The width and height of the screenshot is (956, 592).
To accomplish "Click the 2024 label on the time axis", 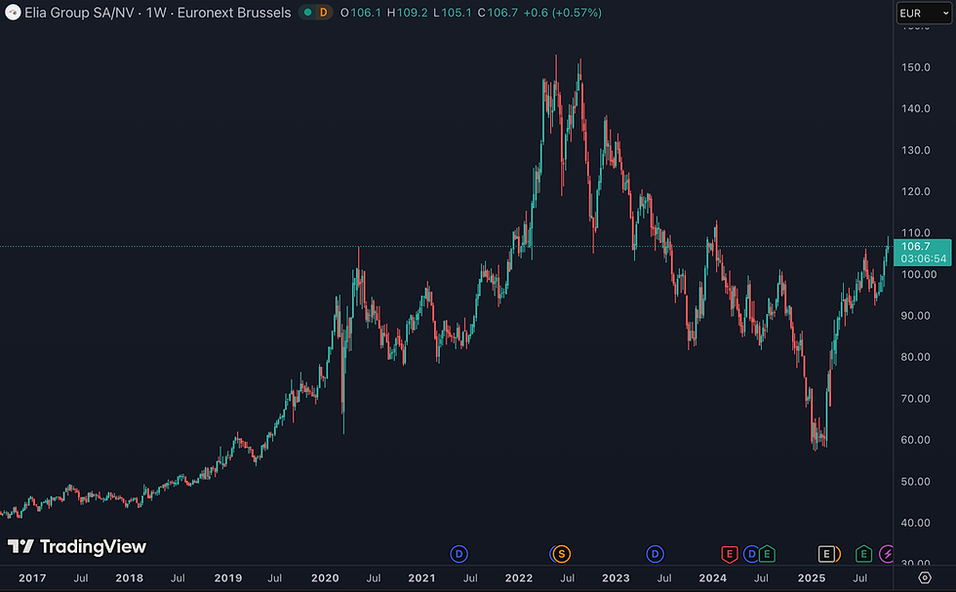I will [713, 578].
